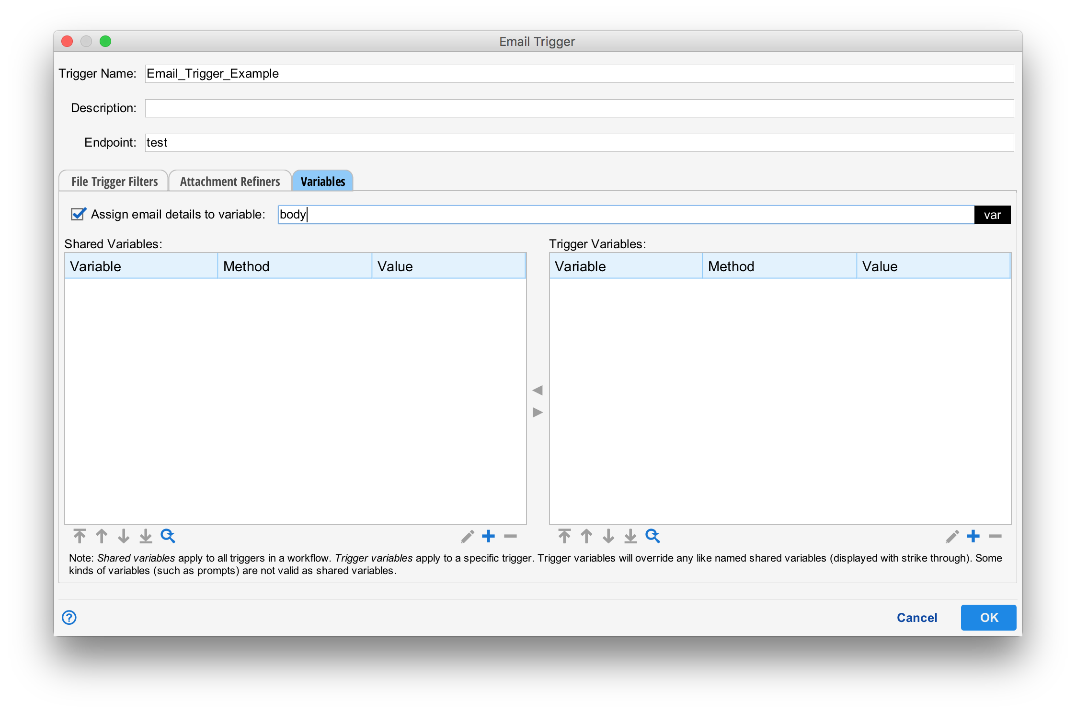
Task: Switch to File Trigger Filters tab
Action: (x=114, y=182)
